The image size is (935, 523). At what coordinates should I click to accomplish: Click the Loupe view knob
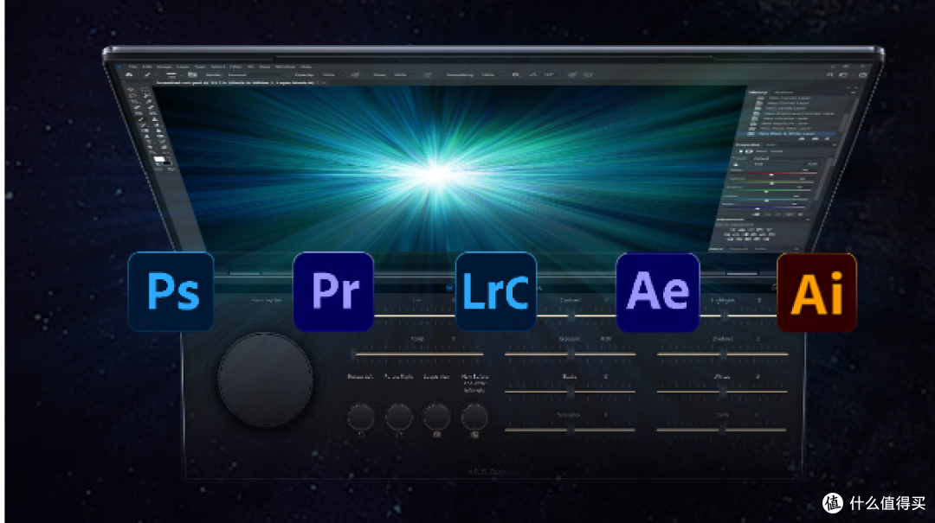tap(436, 417)
